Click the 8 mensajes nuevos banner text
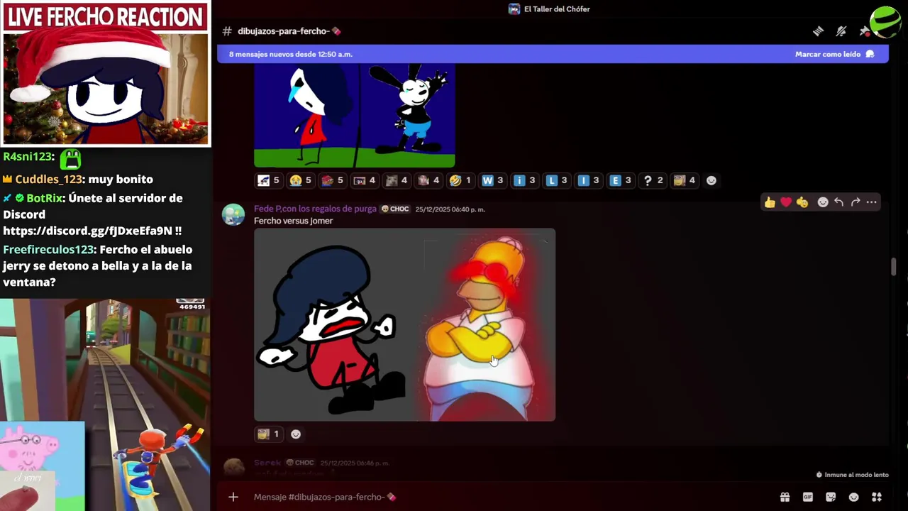 point(291,54)
